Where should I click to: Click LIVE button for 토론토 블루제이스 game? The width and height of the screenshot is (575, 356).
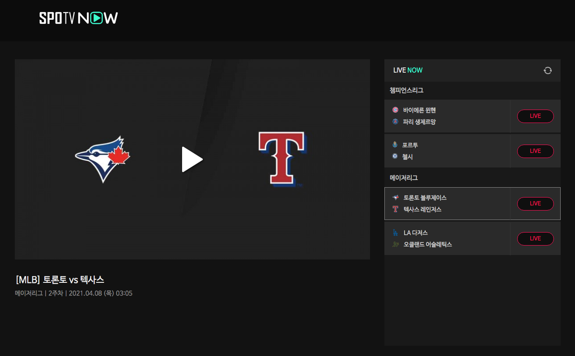pyautogui.click(x=536, y=204)
